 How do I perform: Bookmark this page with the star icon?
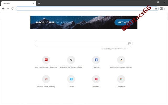pyautogui.click(x=156, y=9)
